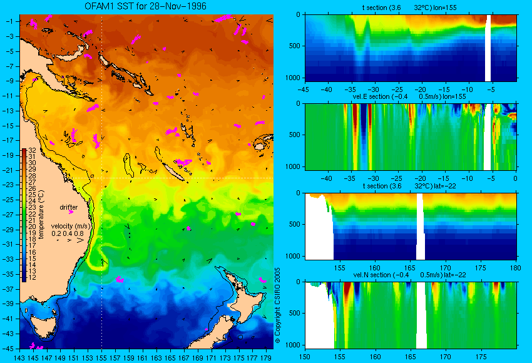Click the white land gap in lon=155 temperature section
532x363 pixels.
pos(488,48)
